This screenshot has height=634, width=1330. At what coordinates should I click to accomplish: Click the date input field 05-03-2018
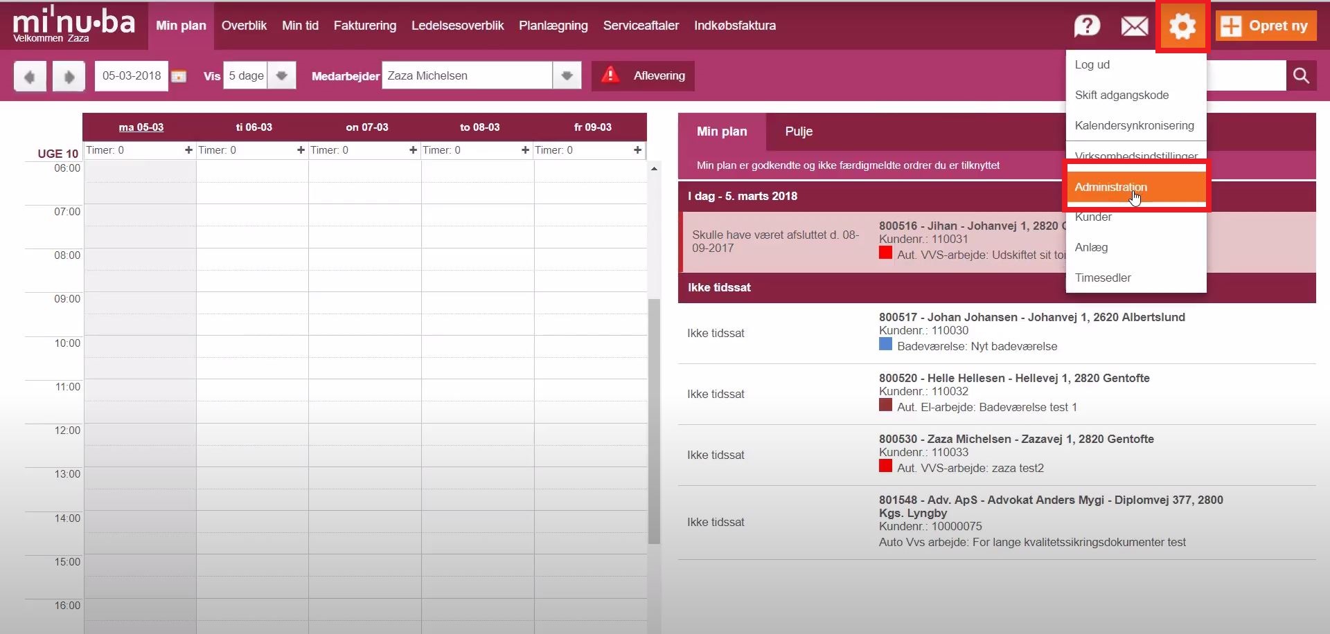pyautogui.click(x=132, y=75)
